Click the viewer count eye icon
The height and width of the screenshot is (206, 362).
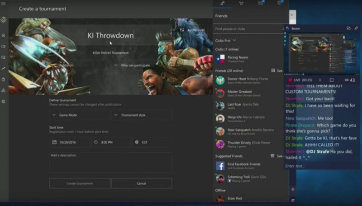(x=347, y=80)
